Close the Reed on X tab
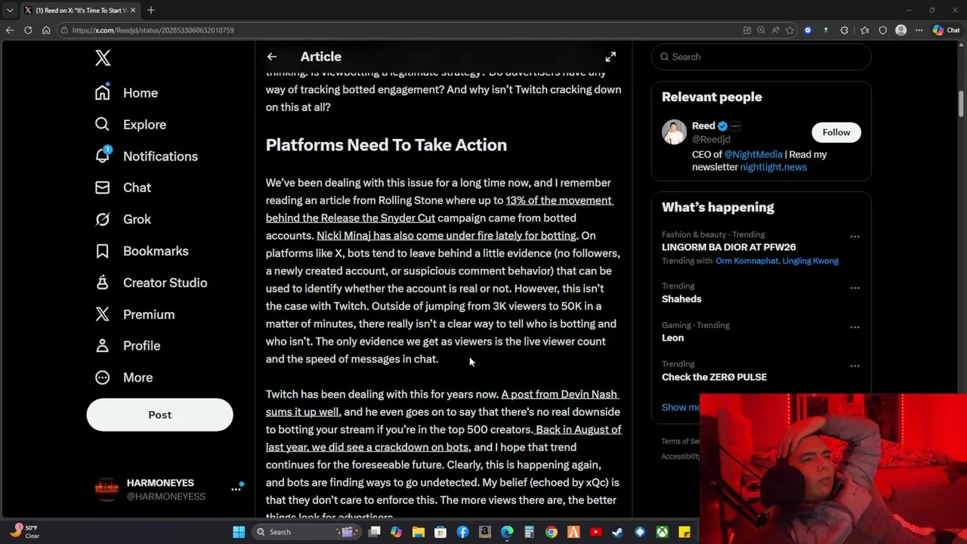967x544 pixels. tap(133, 10)
